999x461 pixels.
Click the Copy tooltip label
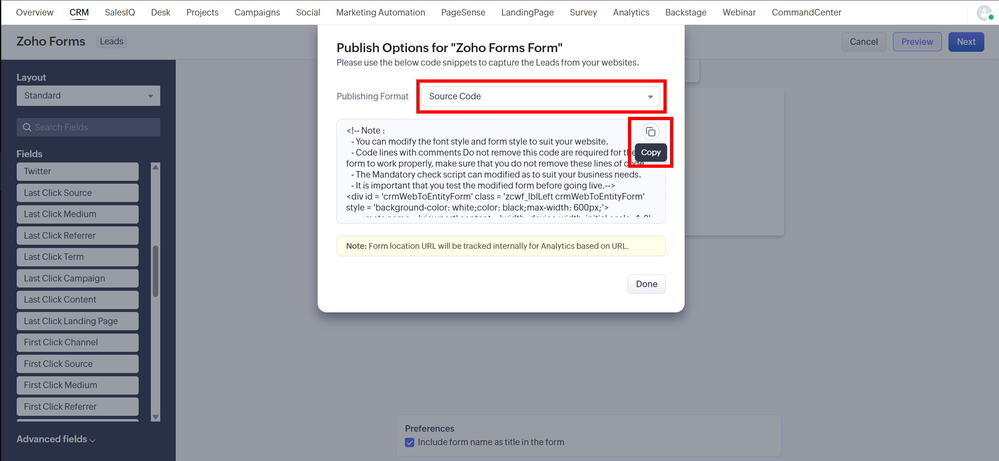[651, 152]
